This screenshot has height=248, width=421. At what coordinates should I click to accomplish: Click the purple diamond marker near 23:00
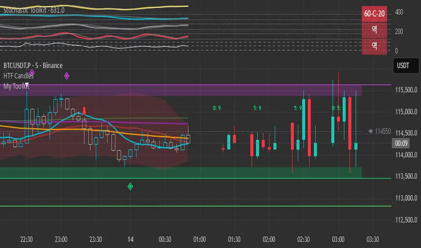(x=66, y=76)
